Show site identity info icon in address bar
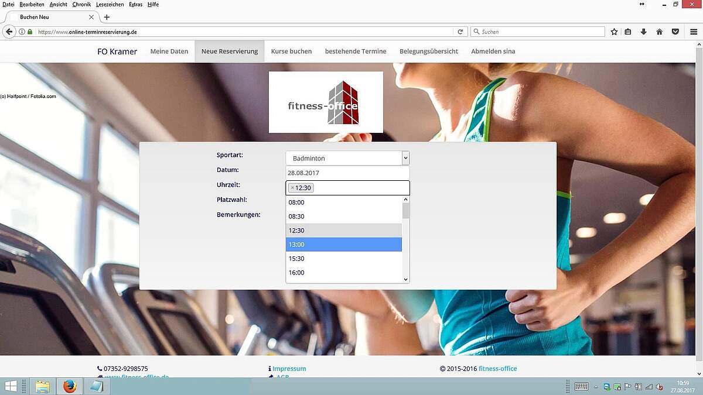 pyautogui.click(x=22, y=32)
